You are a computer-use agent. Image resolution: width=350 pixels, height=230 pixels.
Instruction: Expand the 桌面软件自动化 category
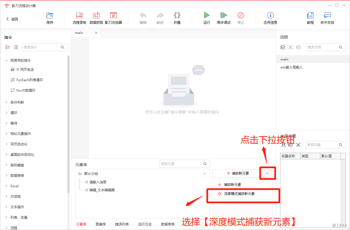tap(7, 154)
